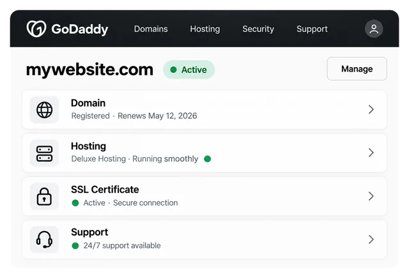Open the Support menu in top navigation
The height and width of the screenshot is (279, 409).
(312, 29)
